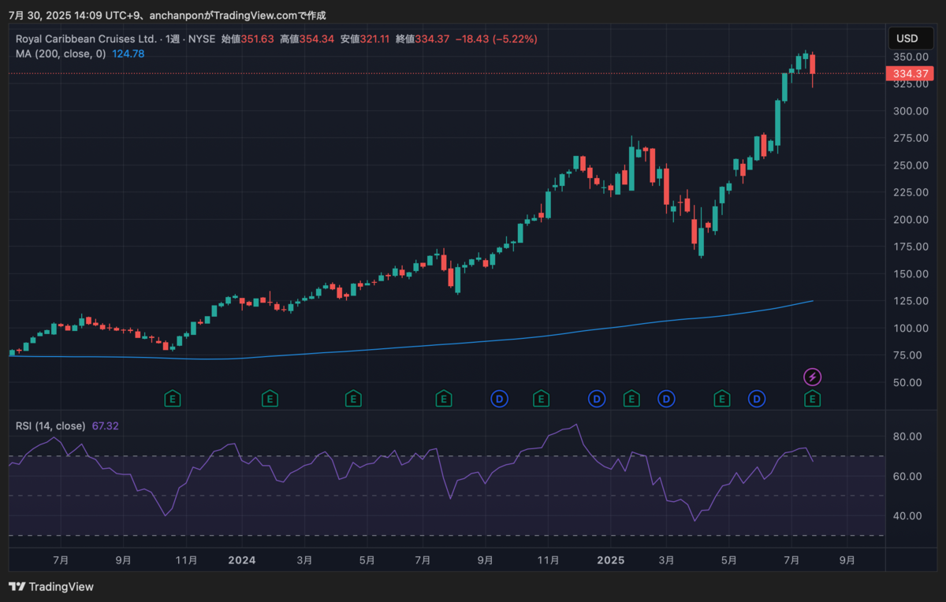Click the final 9月 time axis label
The height and width of the screenshot is (602, 946).
click(x=847, y=560)
